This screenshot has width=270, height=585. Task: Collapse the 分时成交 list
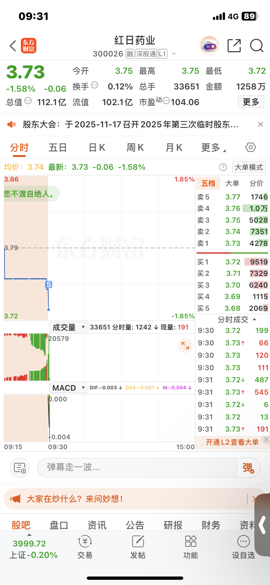coord(254,320)
